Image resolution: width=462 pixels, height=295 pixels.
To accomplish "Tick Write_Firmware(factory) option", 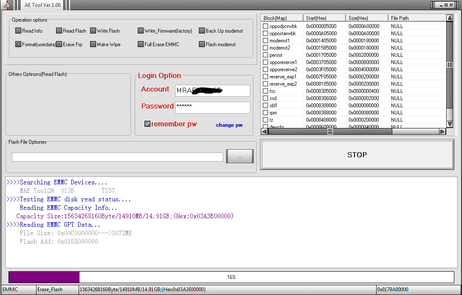I will click(141, 31).
